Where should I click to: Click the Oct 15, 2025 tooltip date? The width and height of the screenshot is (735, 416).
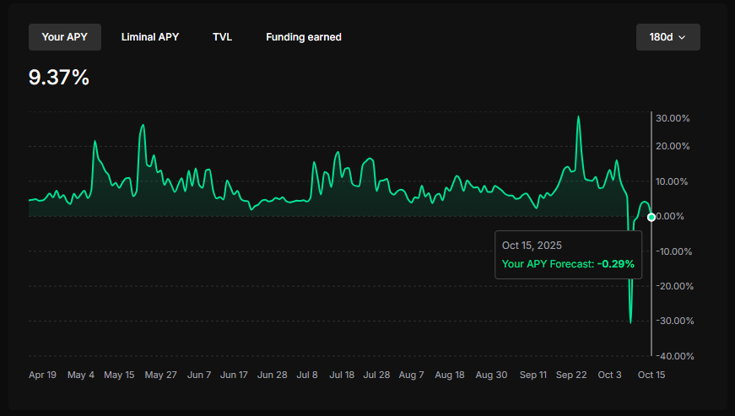pos(532,246)
